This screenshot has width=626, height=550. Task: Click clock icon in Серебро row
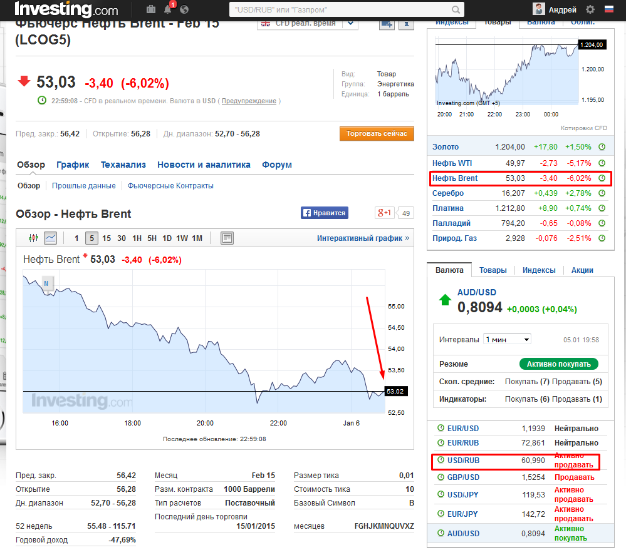[x=602, y=193]
